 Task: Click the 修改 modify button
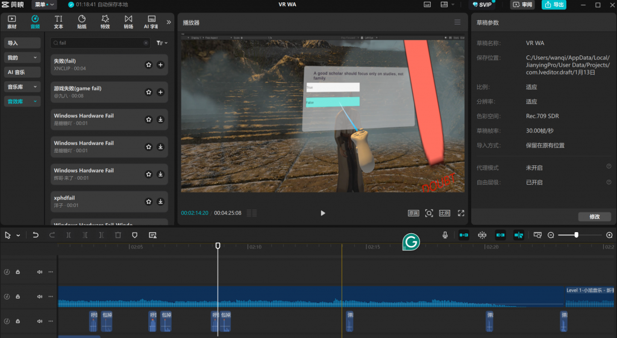595,217
